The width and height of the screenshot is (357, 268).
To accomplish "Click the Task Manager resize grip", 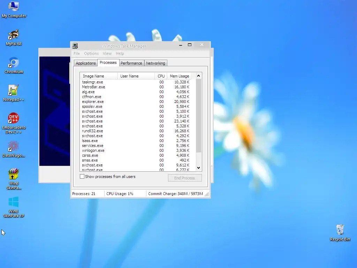I will point(207,194).
